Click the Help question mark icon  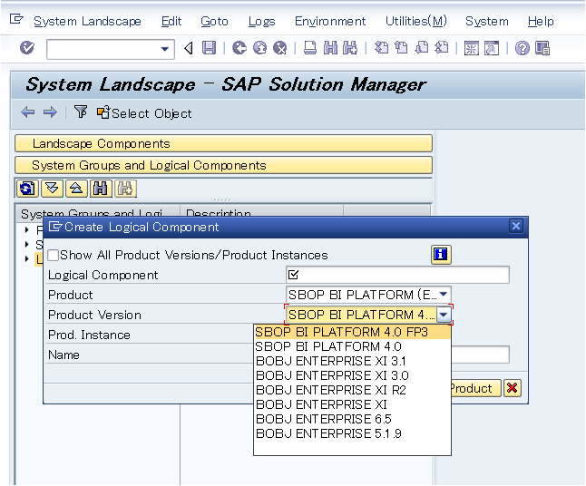click(x=523, y=48)
